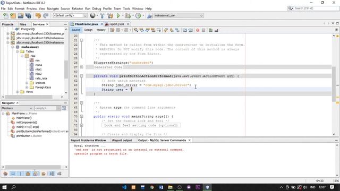Open the Navigate menu
The height and width of the screenshot is (191, 340).
click(53, 8)
